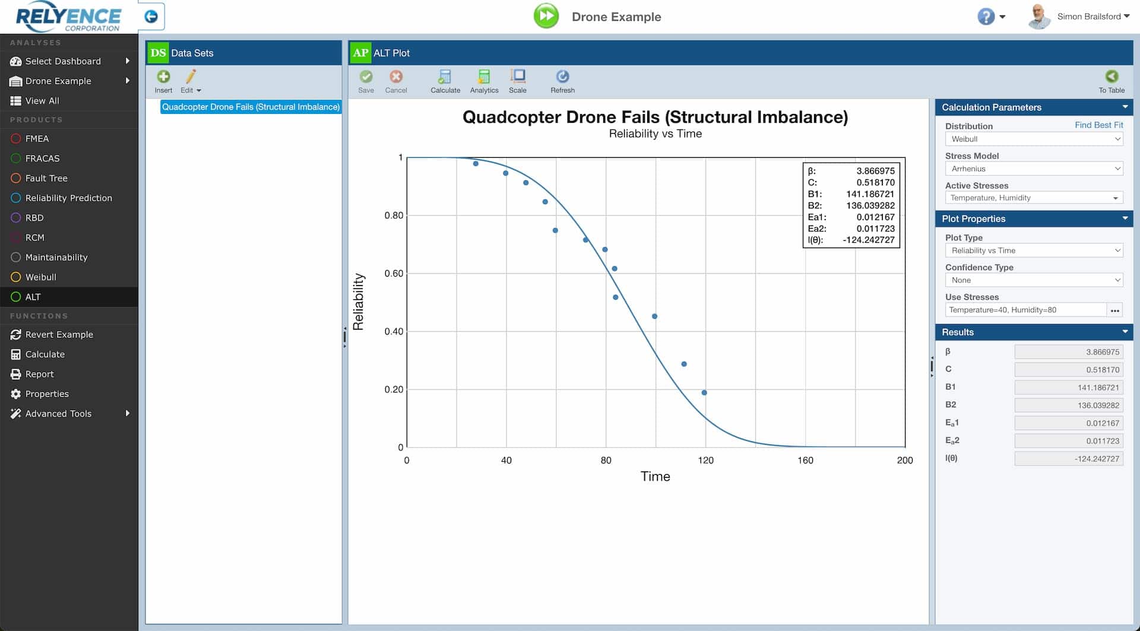The image size is (1140, 631).
Task: Expand the Advanced Tools menu
Action: click(x=58, y=414)
